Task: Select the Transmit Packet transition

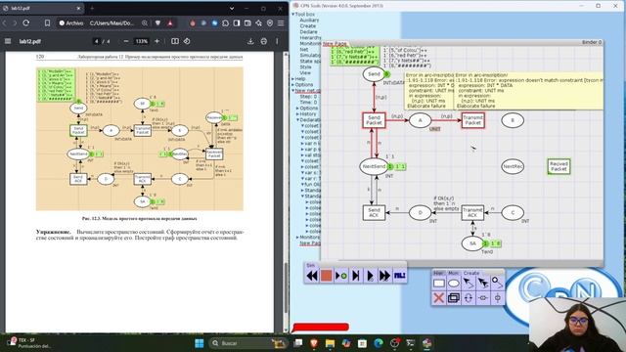Action: tap(472, 120)
